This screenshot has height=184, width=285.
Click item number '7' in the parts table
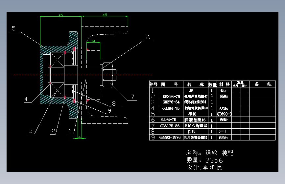tap(153, 126)
